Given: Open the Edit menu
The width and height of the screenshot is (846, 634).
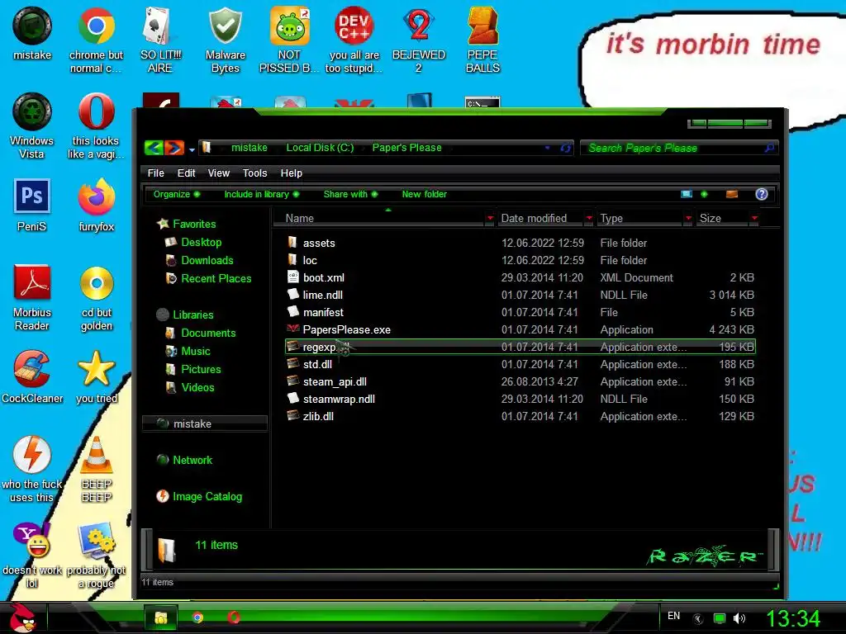Looking at the screenshot, I should pyautogui.click(x=186, y=173).
